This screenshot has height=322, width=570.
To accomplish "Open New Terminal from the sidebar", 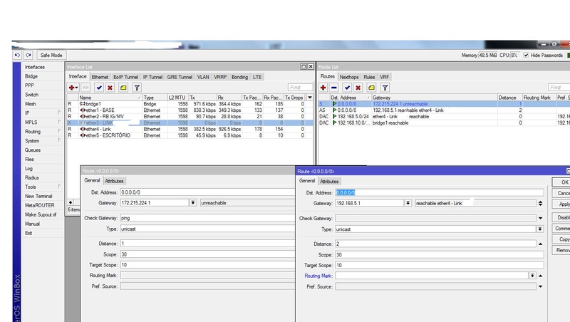I will 38,196.
